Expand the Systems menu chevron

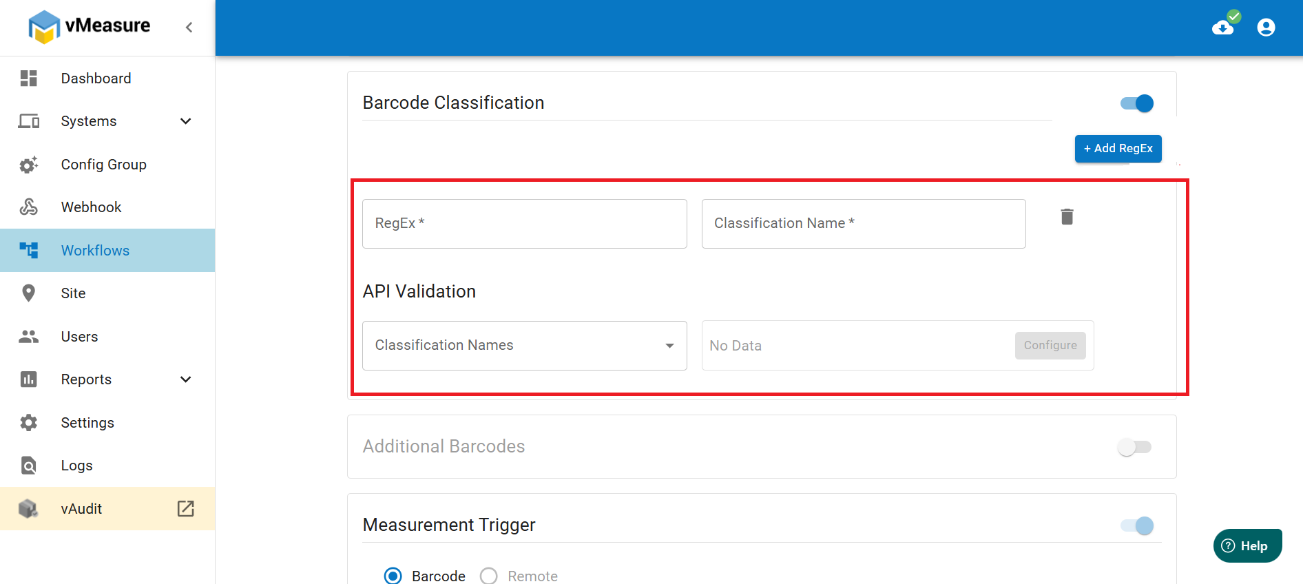pos(185,121)
